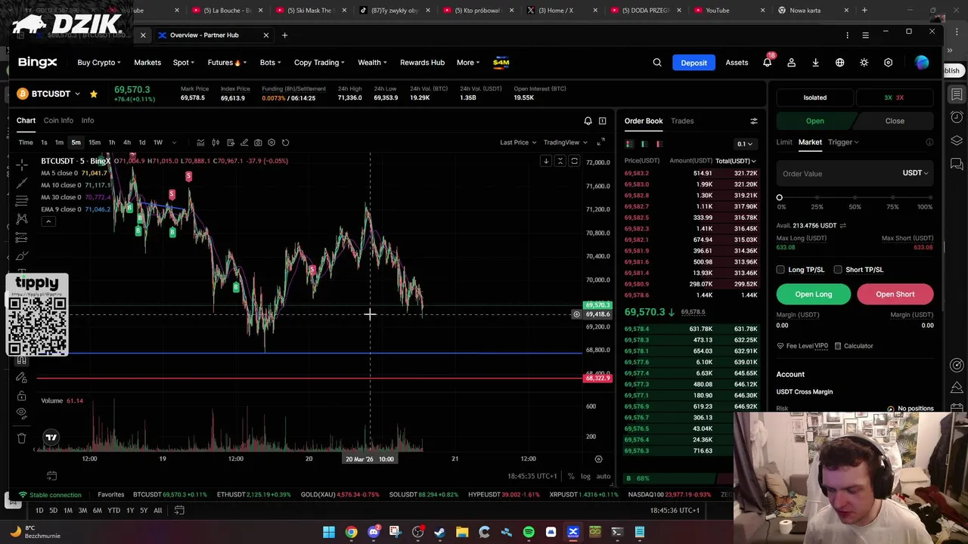Select 1Y range at chart bottom
968x544 pixels.
(130, 511)
